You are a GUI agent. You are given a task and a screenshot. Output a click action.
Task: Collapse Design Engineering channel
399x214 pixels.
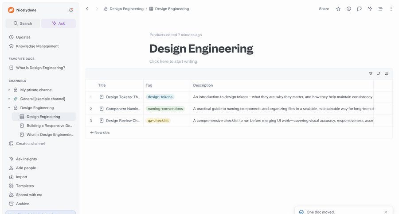point(9,108)
